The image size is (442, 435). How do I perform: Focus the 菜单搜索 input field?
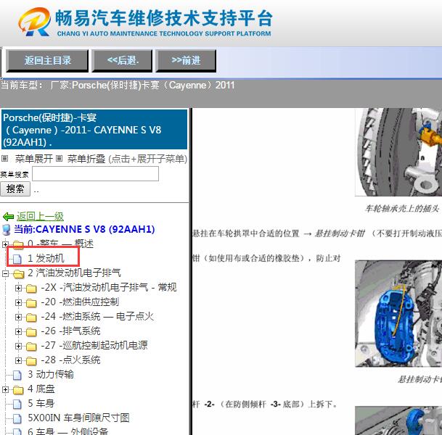coord(95,174)
